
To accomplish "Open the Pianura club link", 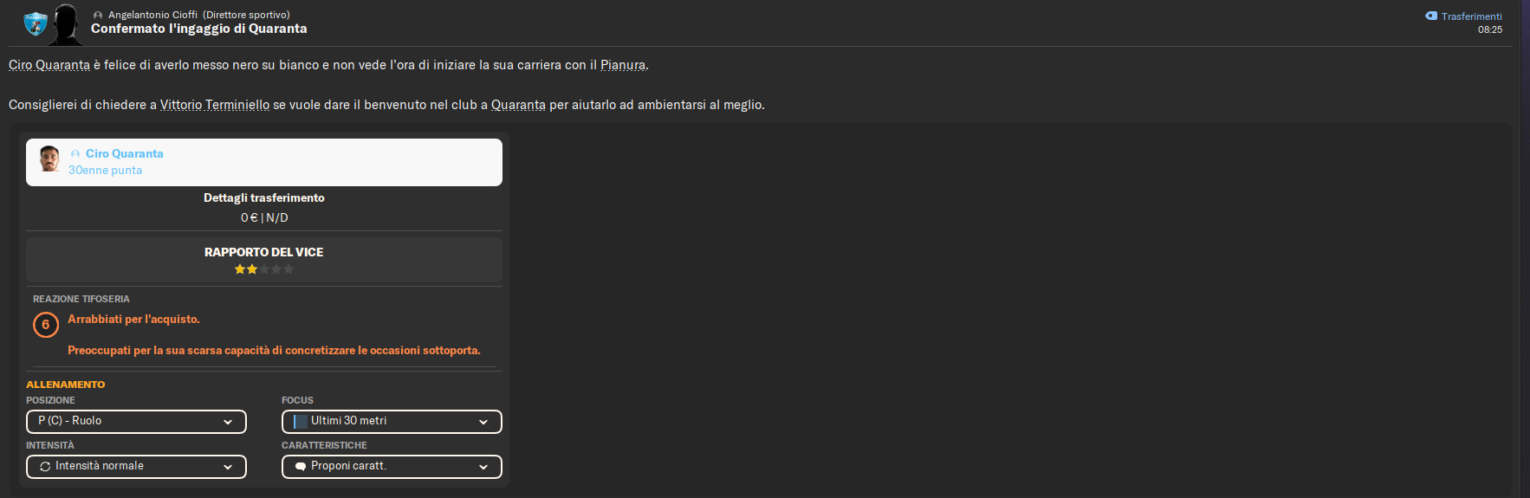I will [623, 65].
